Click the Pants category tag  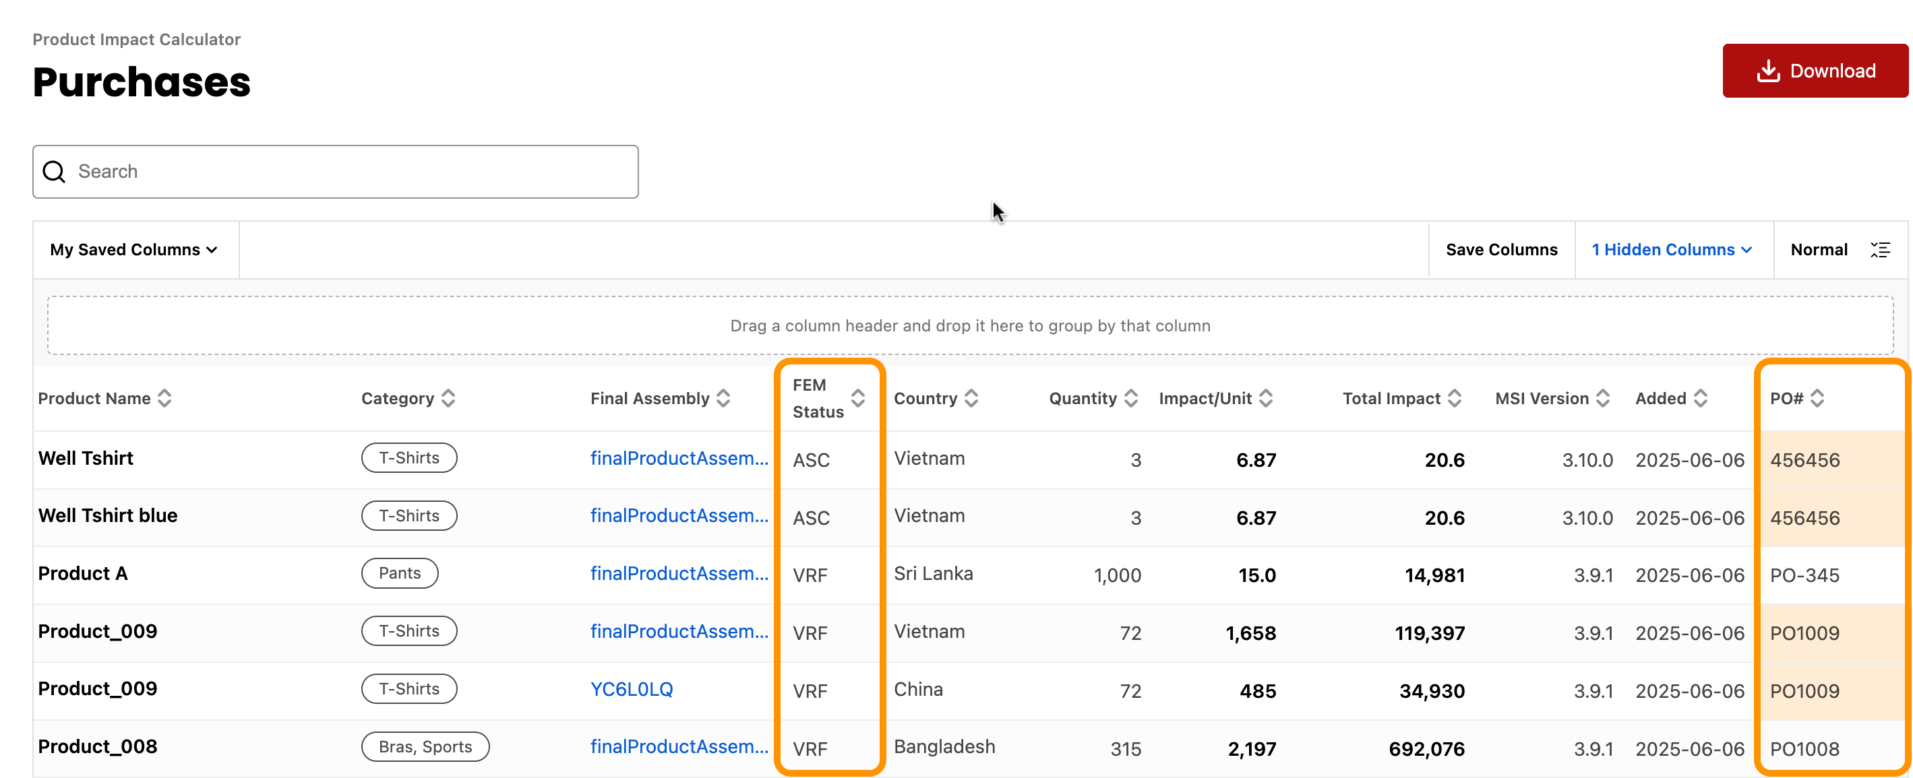click(400, 573)
